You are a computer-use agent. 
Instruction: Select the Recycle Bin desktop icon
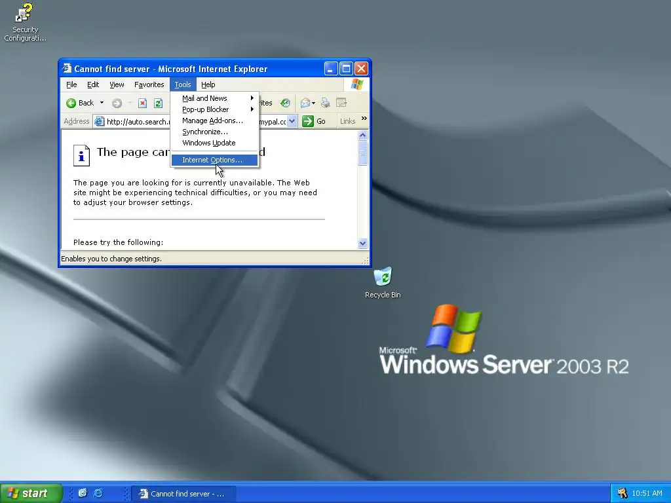[x=383, y=282]
